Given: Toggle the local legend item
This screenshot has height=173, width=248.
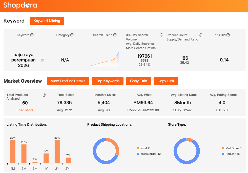Looking at the screenshot, I should tap(145, 148).
